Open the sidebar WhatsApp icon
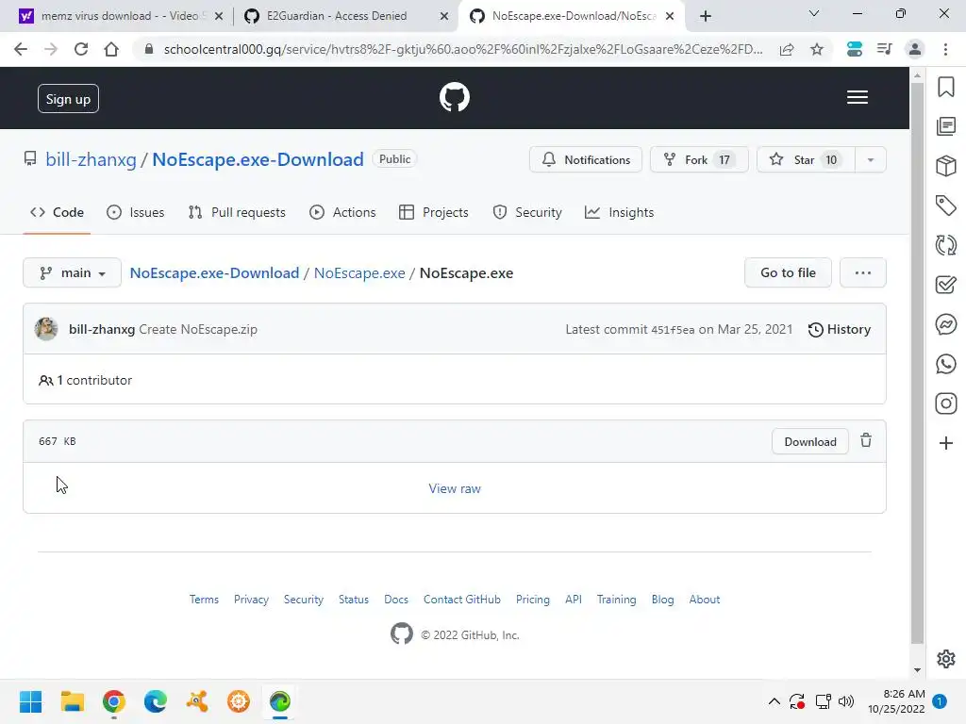Screen dimensions: 966x724 coord(946,364)
